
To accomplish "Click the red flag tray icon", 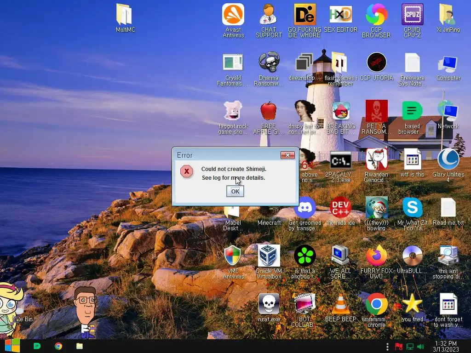I will pos(399,347).
